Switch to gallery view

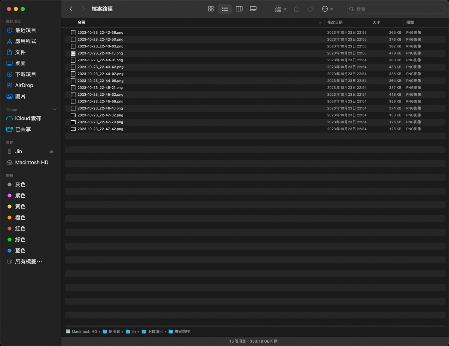click(253, 9)
